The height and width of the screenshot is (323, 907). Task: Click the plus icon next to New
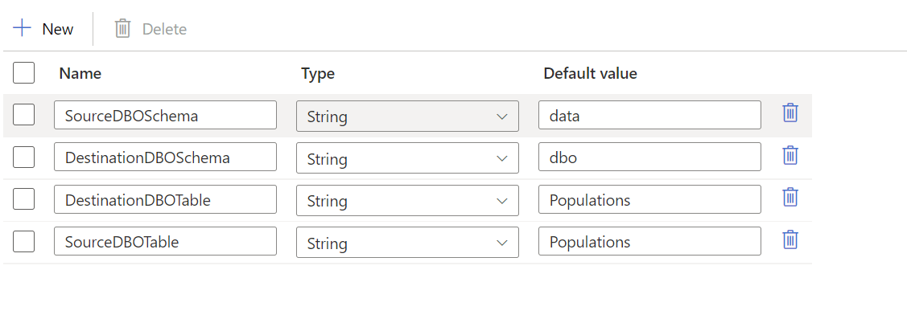pyautogui.click(x=22, y=28)
